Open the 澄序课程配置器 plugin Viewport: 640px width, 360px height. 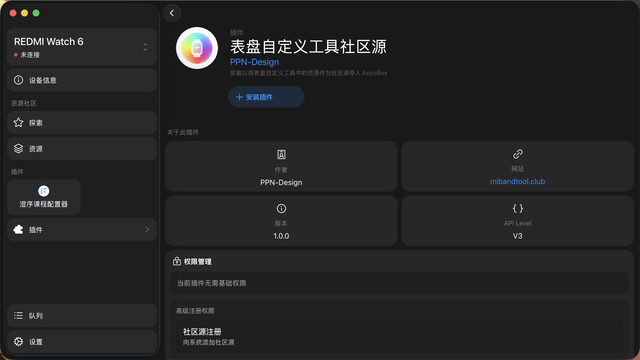pyautogui.click(x=44, y=197)
